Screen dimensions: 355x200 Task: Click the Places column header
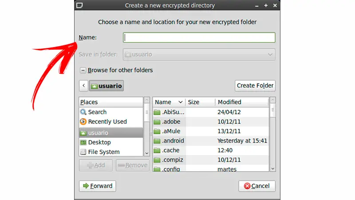pyautogui.click(x=111, y=102)
